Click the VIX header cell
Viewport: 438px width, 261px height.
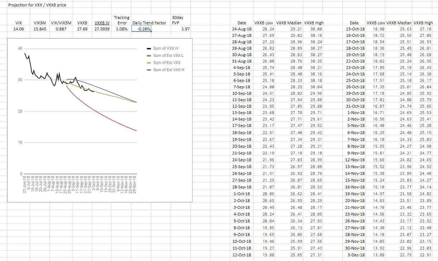[19, 23]
